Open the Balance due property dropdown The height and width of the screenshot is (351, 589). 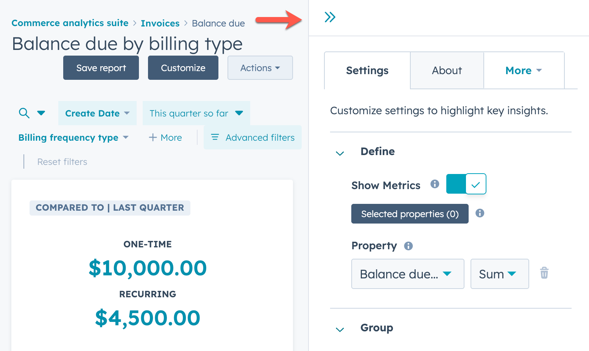[x=408, y=274]
